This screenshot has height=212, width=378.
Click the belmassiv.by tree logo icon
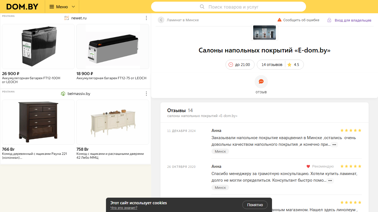(x=63, y=94)
